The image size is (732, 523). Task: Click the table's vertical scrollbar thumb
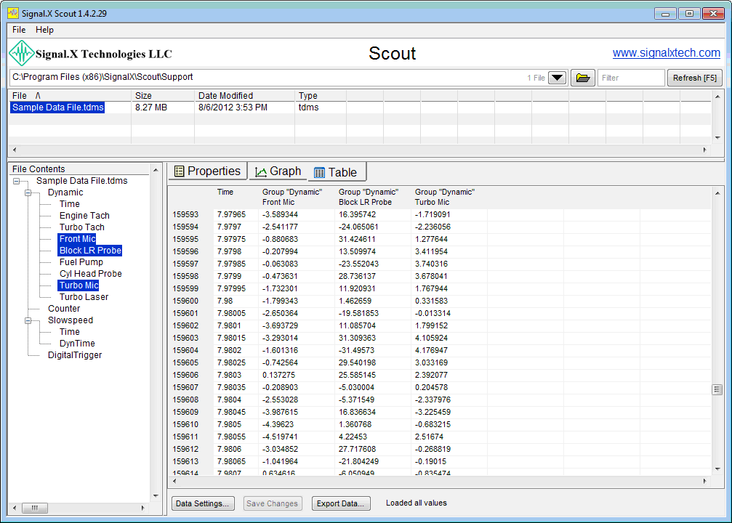click(716, 389)
